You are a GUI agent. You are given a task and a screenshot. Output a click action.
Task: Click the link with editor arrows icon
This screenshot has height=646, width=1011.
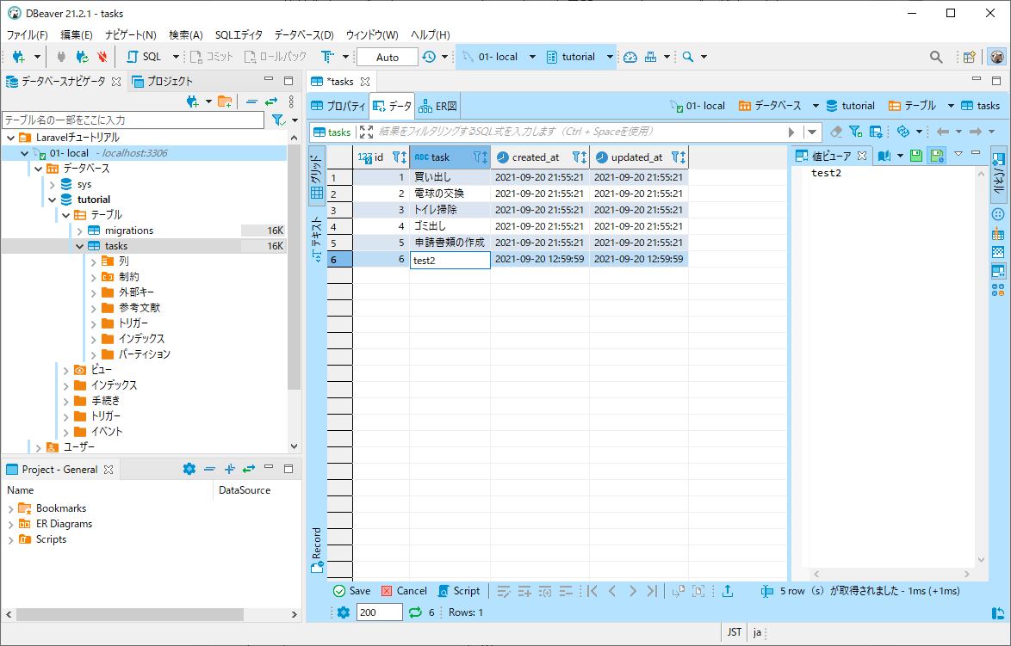click(x=271, y=102)
